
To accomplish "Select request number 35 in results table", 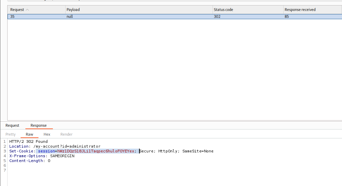I will point(12,16).
